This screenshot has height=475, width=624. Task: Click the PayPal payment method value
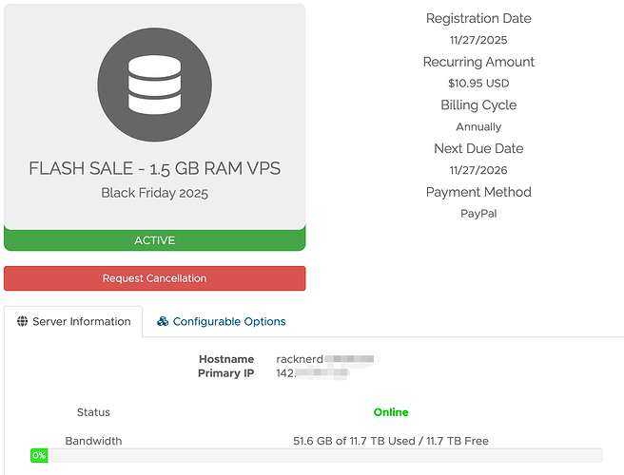[478, 214]
